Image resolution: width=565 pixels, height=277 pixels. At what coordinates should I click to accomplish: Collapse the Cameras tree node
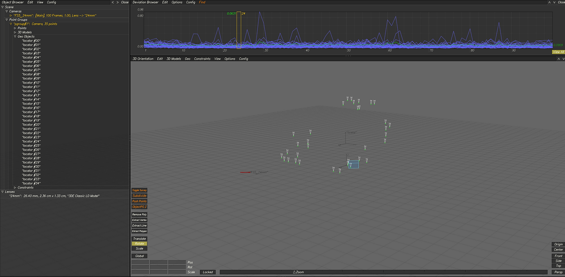7,11
